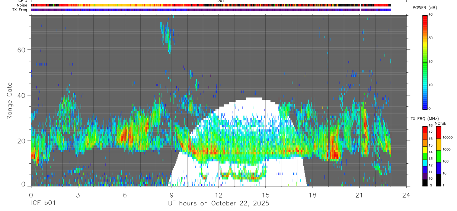This screenshot has height=211, width=457.
Task: Click the '17' tick on the TX FRQ scale
Action: pos(431,132)
